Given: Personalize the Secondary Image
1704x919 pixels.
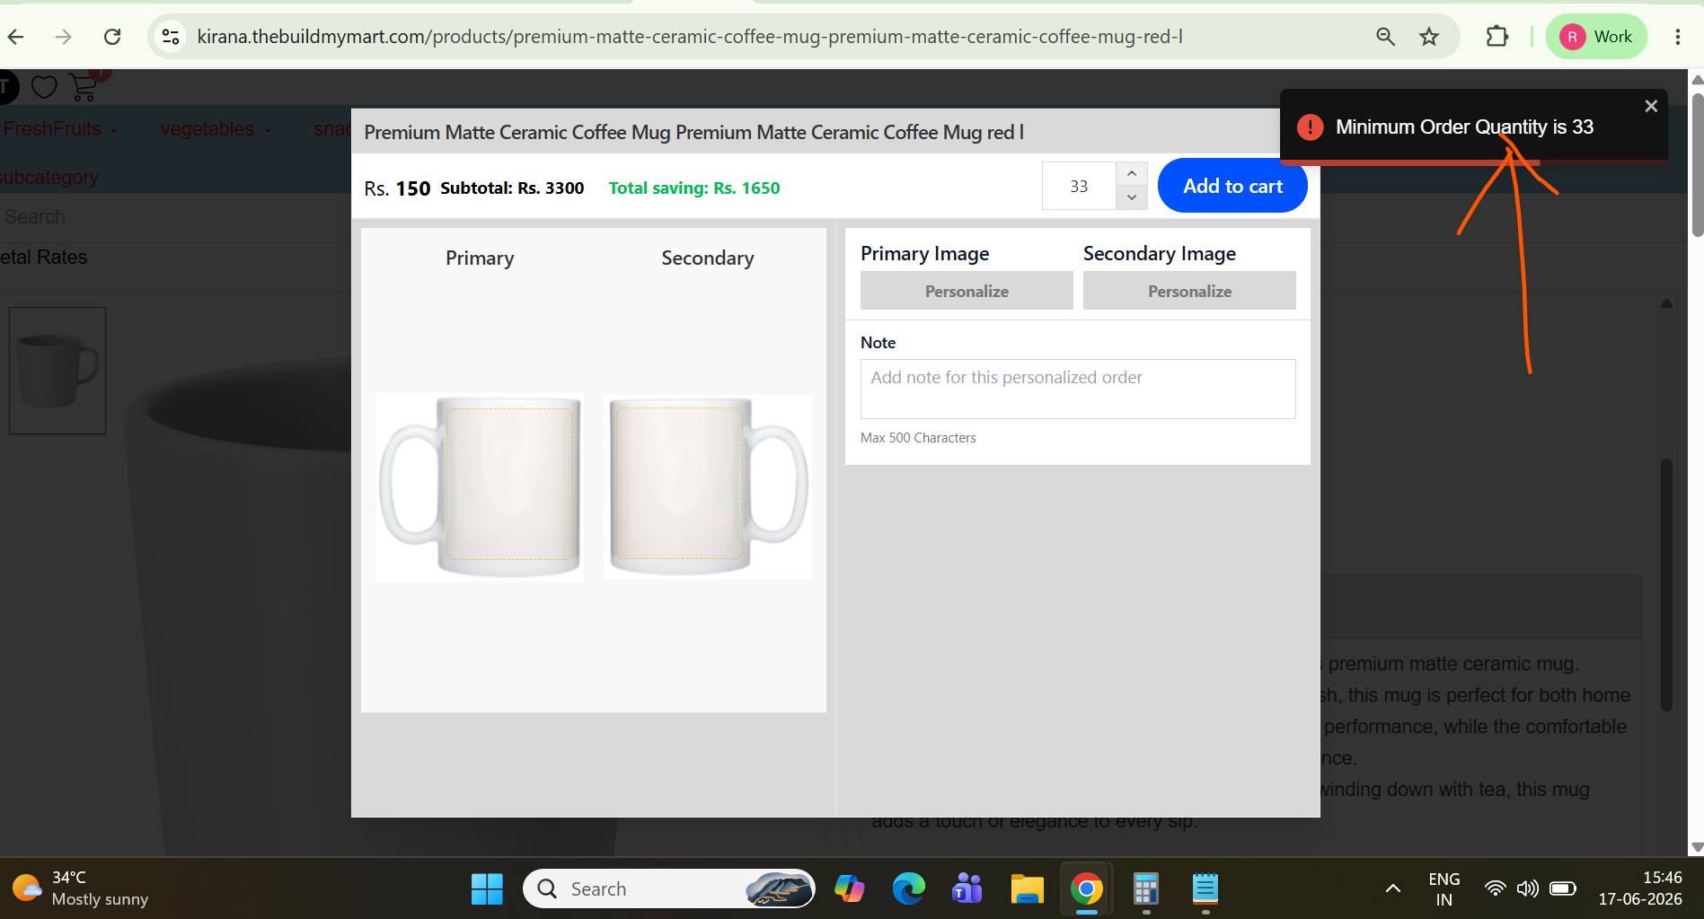Looking at the screenshot, I should coord(1189,292).
